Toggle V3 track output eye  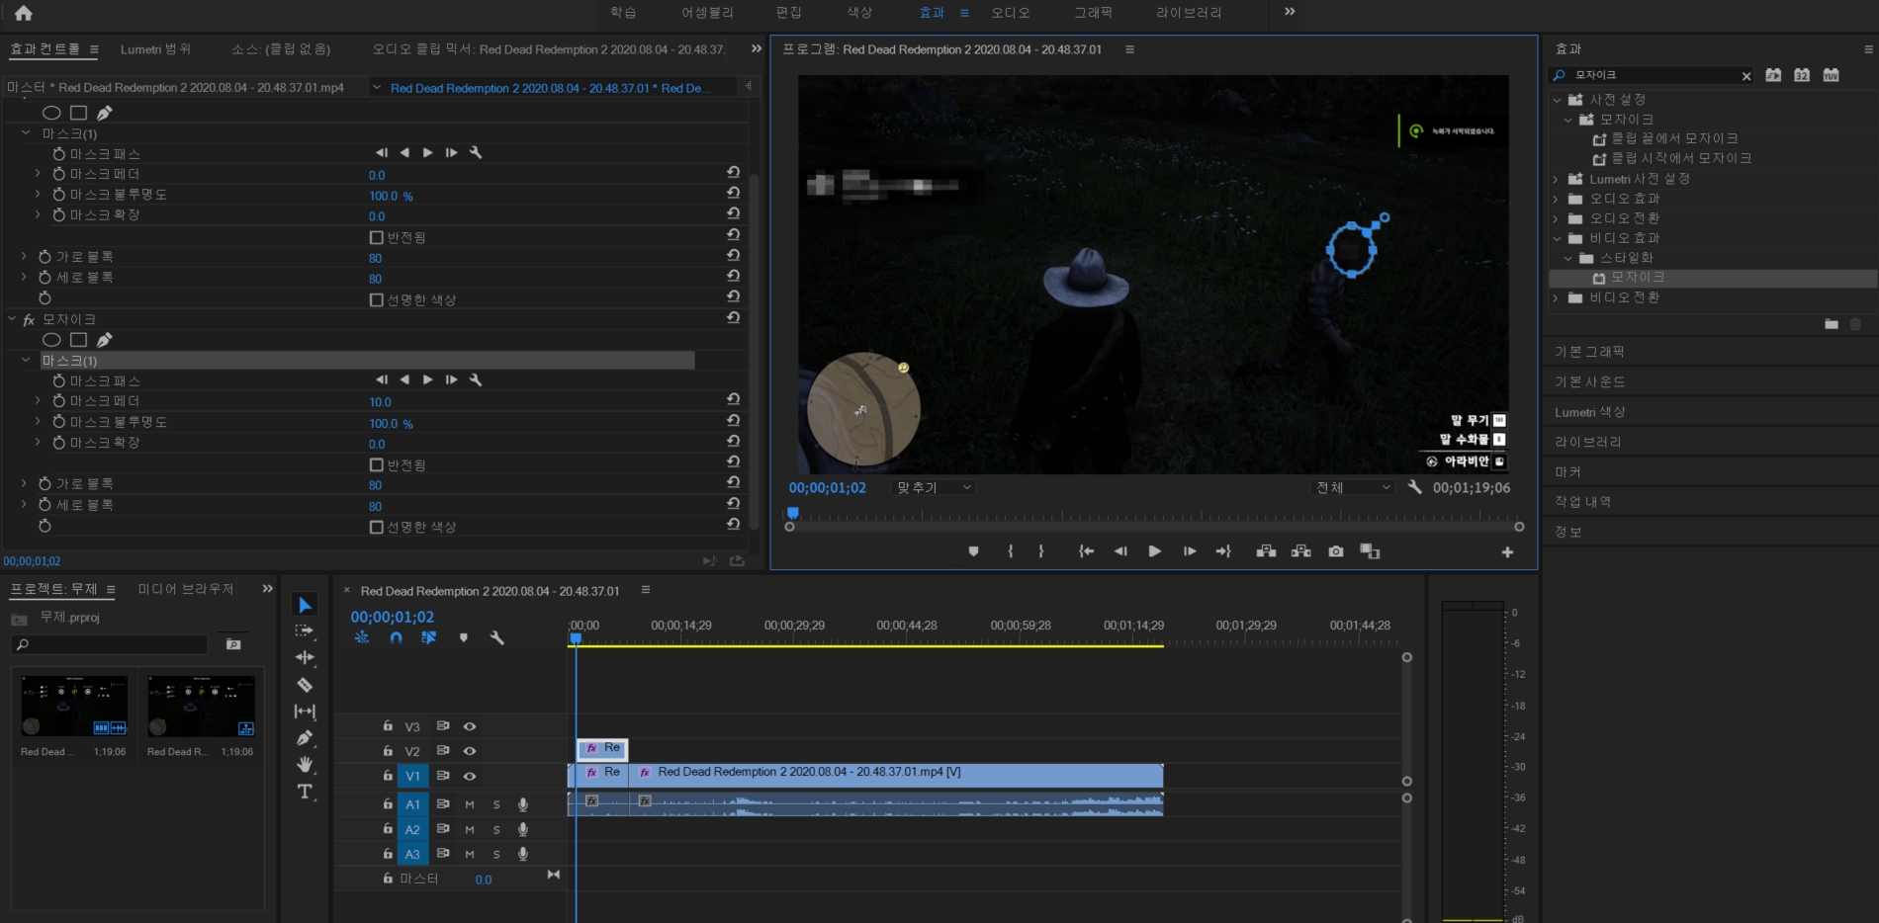(x=470, y=726)
